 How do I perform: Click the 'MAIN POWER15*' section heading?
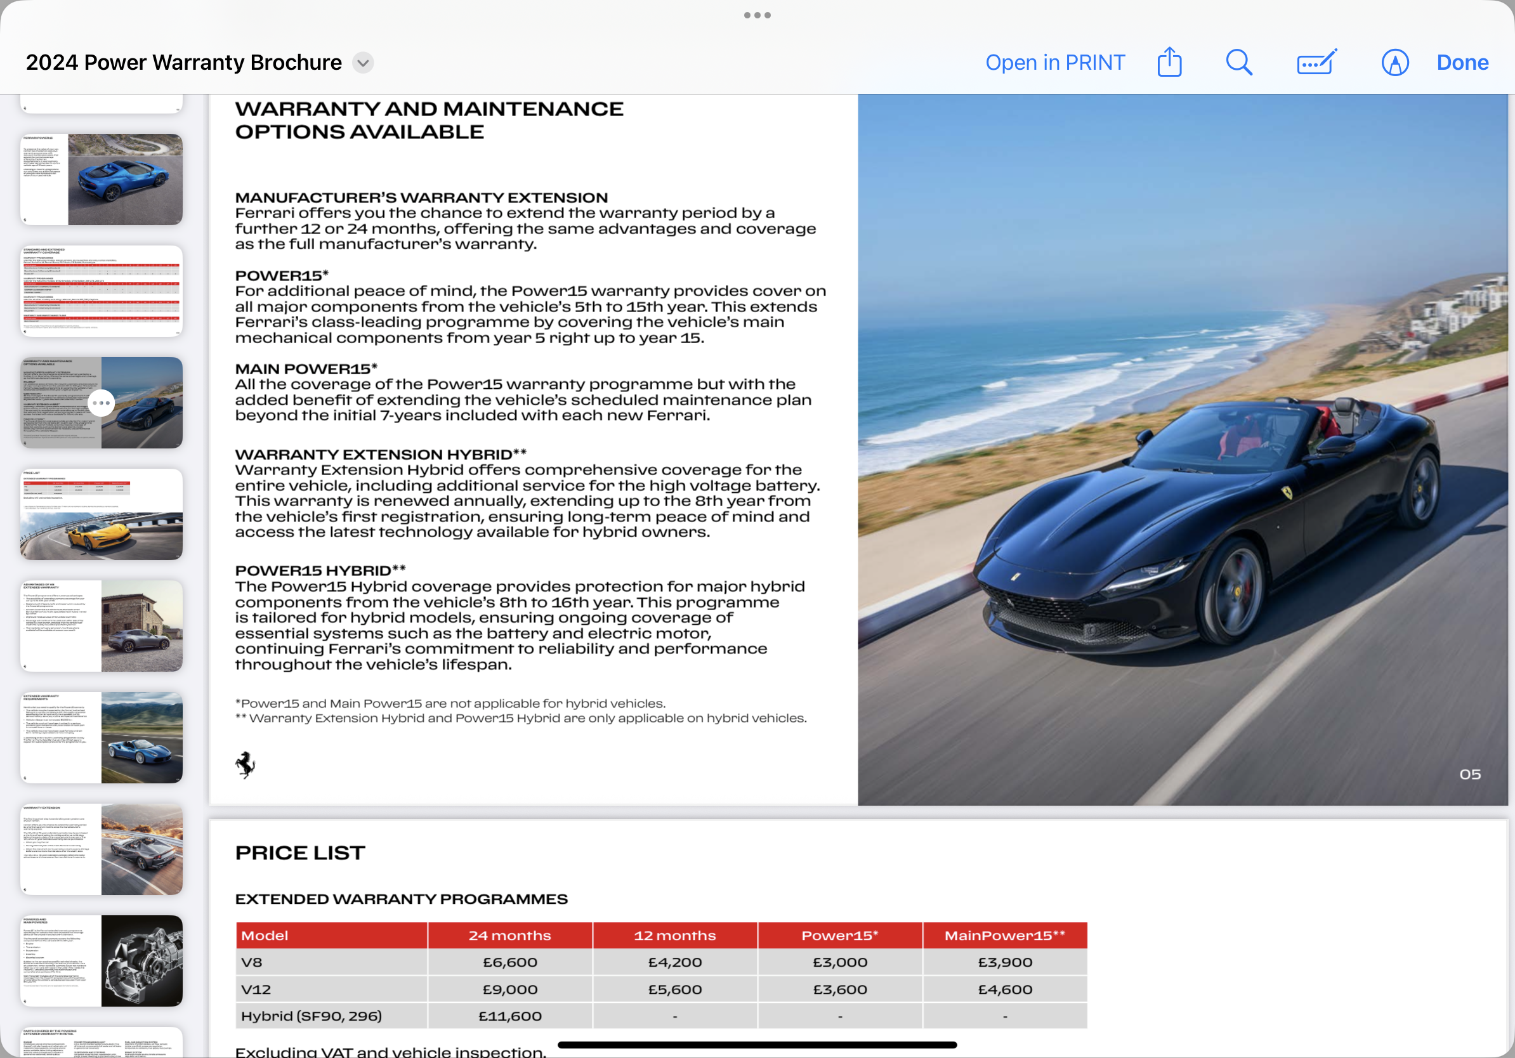click(x=306, y=369)
